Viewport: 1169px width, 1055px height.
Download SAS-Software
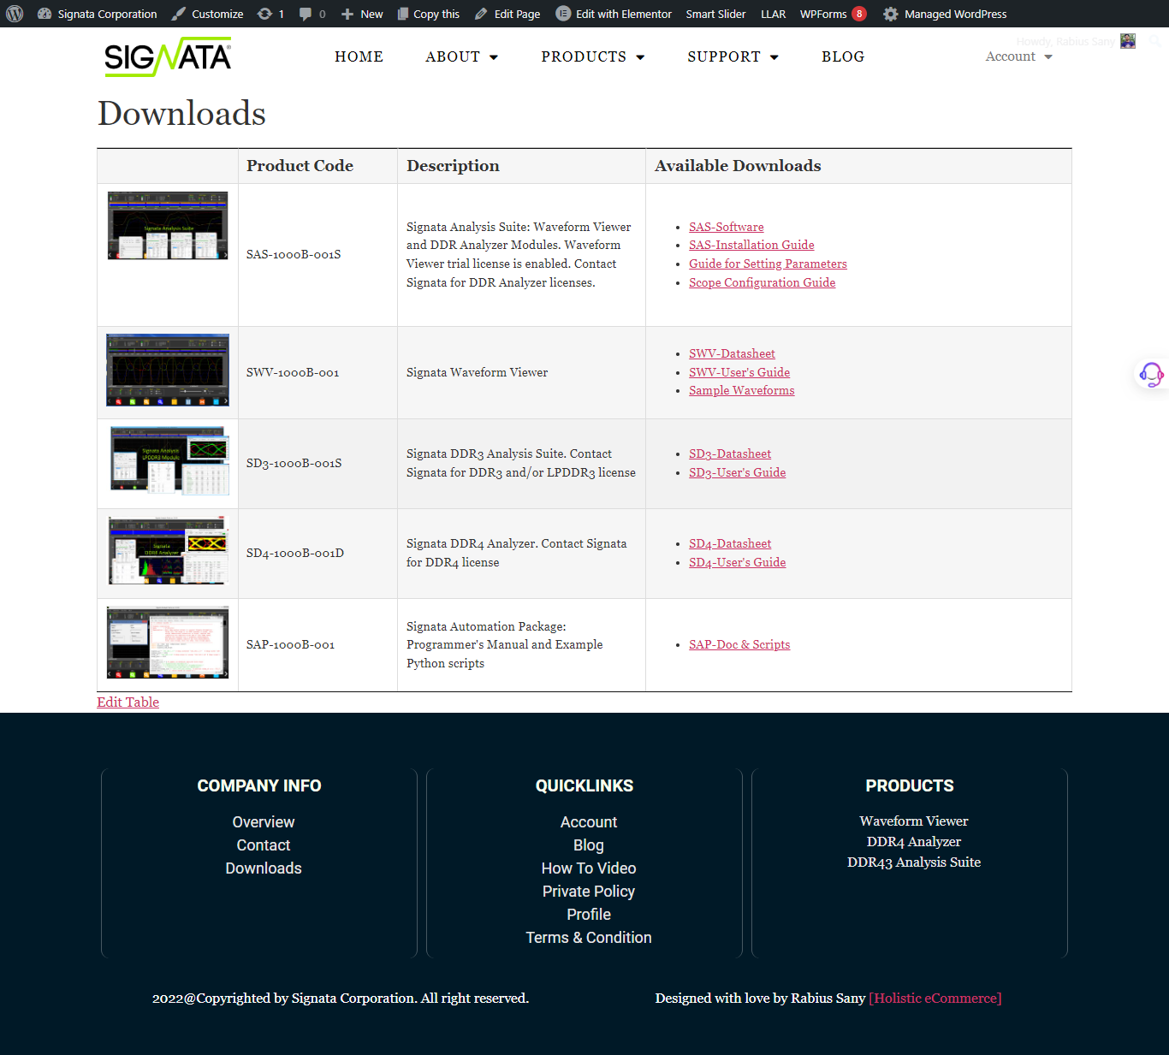[727, 227]
